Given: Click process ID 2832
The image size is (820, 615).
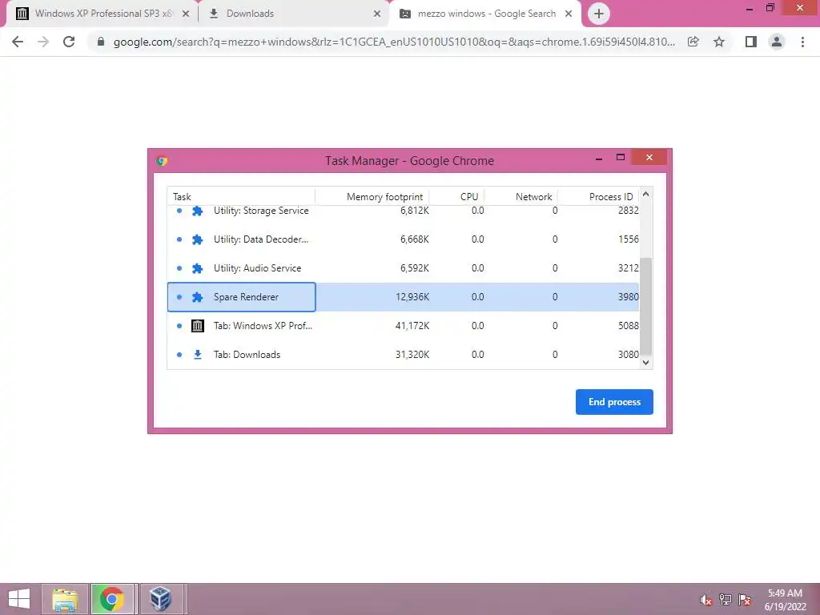Looking at the screenshot, I should 628,211.
